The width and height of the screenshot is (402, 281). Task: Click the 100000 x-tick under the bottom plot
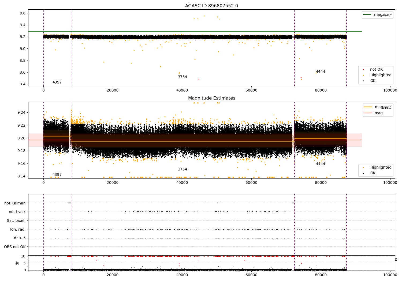390,275
